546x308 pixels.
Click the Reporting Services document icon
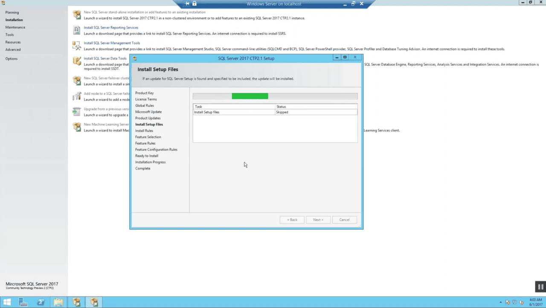click(77, 30)
